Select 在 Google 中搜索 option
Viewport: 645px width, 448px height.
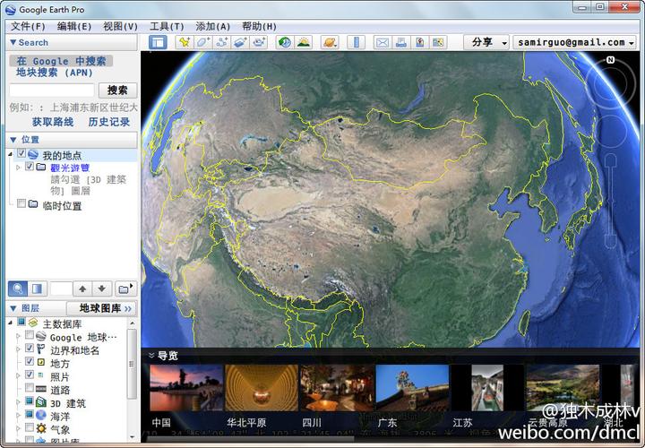[x=61, y=61]
